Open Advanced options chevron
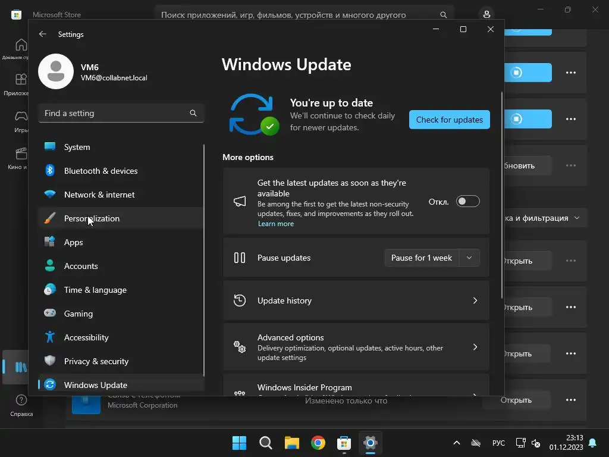Screen dimensions: 609x457 475,347
